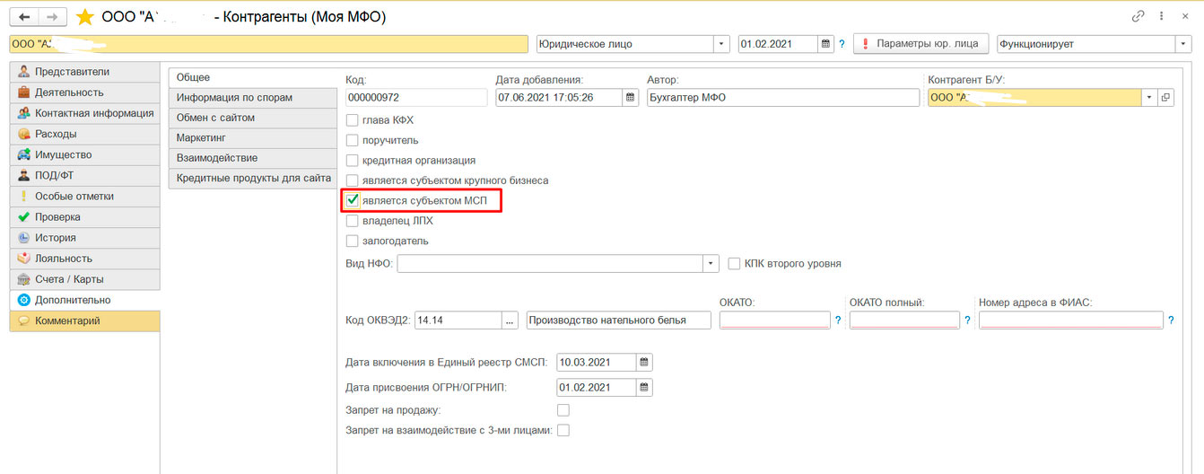Open the ПОД/ФТ section
The width and height of the screenshot is (1204, 474).
[x=84, y=175]
